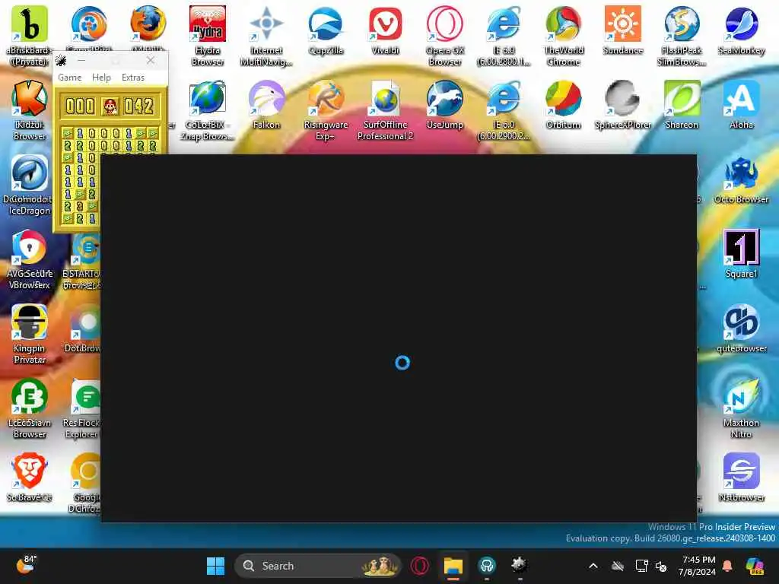Screen dimensions: 779x584
Task: Select the Sundance browser icon
Action: click(x=622, y=30)
